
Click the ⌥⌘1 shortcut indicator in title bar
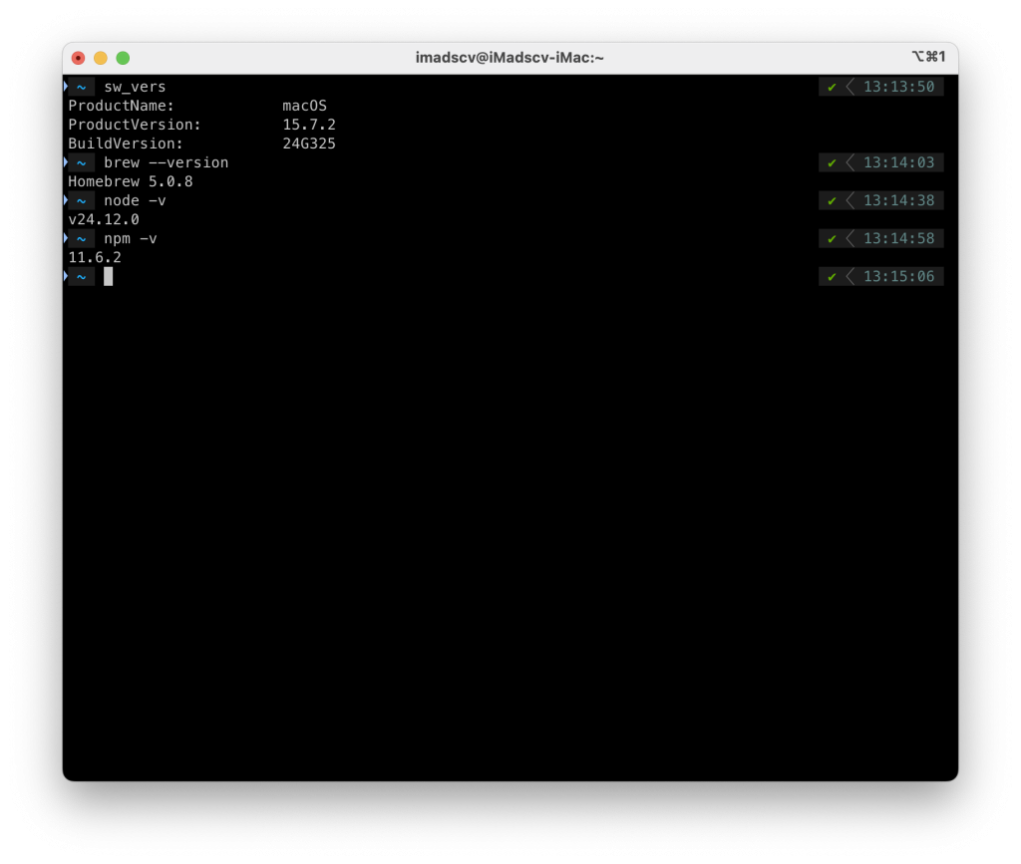[928, 57]
